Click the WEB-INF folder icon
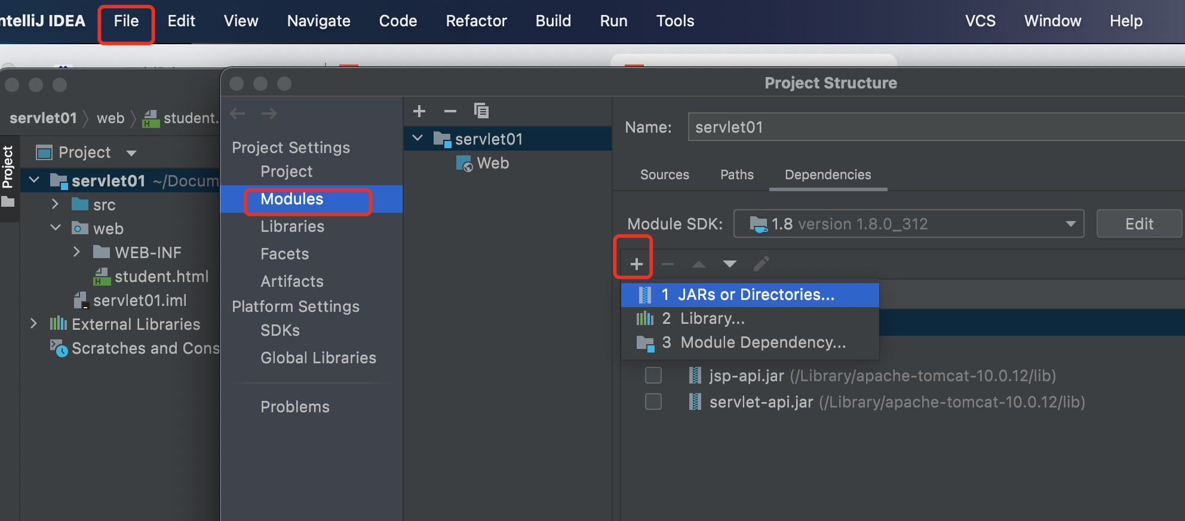 pos(102,252)
